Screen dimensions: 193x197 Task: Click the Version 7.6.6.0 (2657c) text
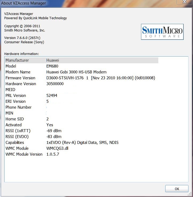point(22,38)
